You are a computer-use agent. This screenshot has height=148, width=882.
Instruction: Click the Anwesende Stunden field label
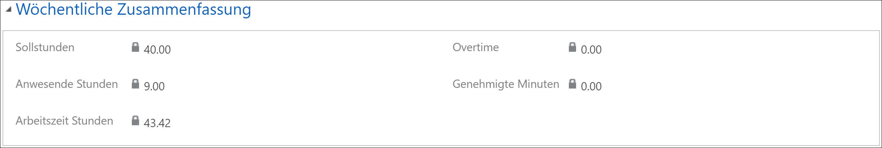(67, 84)
